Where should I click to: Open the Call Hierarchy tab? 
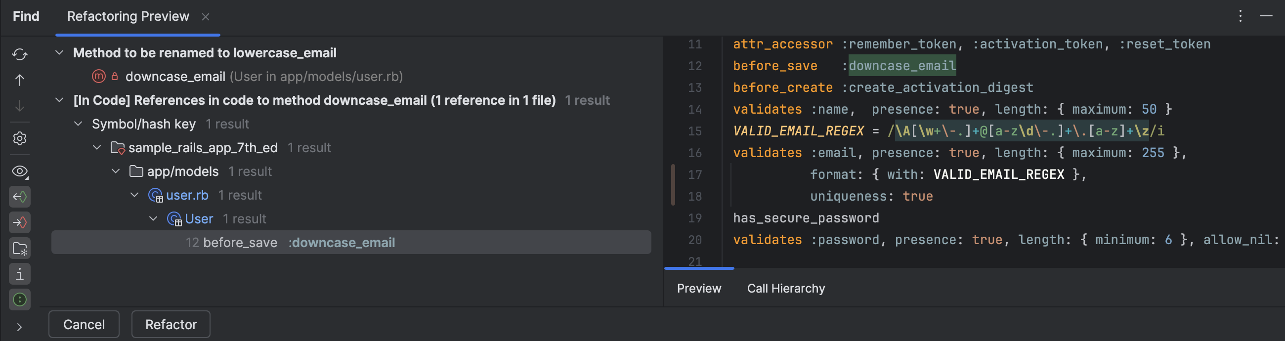pyautogui.click(x=786, y=288)
